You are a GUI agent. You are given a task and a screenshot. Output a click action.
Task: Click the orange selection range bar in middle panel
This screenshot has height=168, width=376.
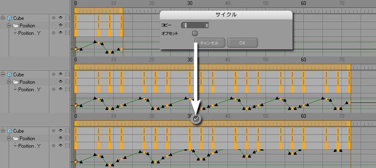pos(212,67)
